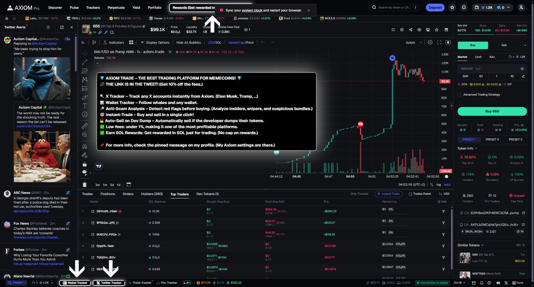Open the emoji sticker drawing tool

coord(85,114)
